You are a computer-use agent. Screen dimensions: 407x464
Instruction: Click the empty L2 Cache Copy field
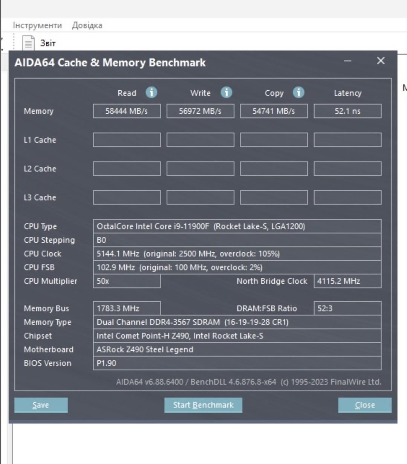(274, 169)
